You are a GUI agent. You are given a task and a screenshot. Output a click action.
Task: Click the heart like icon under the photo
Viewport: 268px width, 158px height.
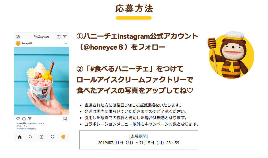18,119
